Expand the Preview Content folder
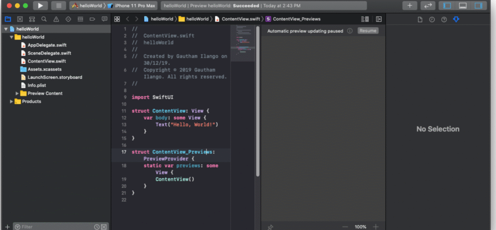The width and height of the screenshot is (496, 230). (x=17, y=93)
